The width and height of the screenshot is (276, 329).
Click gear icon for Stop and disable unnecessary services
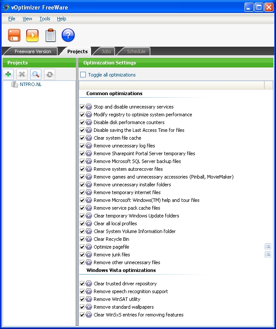point(89,107)
